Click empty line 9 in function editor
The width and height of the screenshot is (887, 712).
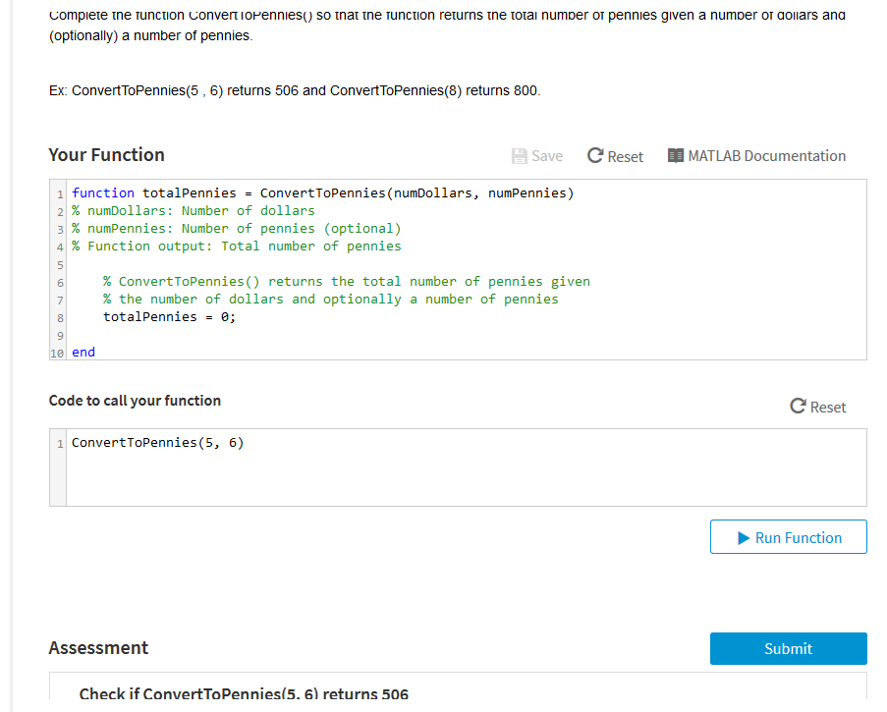295,334
